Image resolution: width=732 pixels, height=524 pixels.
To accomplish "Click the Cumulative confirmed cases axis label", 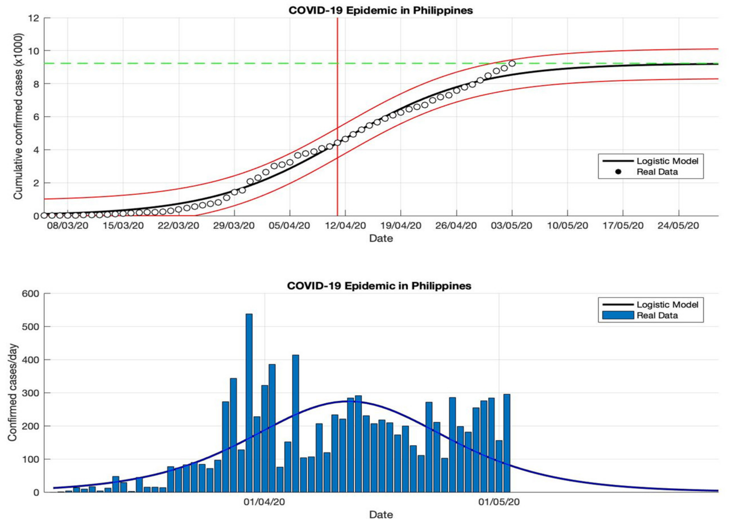I will 18,116.
